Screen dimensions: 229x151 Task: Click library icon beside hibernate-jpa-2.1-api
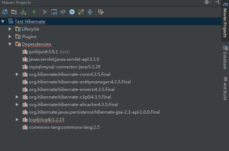pyautogui.click(x=25, y=112)
